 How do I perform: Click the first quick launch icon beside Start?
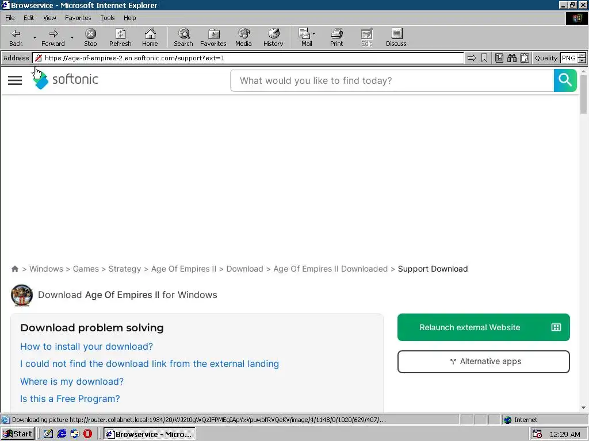click(x=48, y=434)
